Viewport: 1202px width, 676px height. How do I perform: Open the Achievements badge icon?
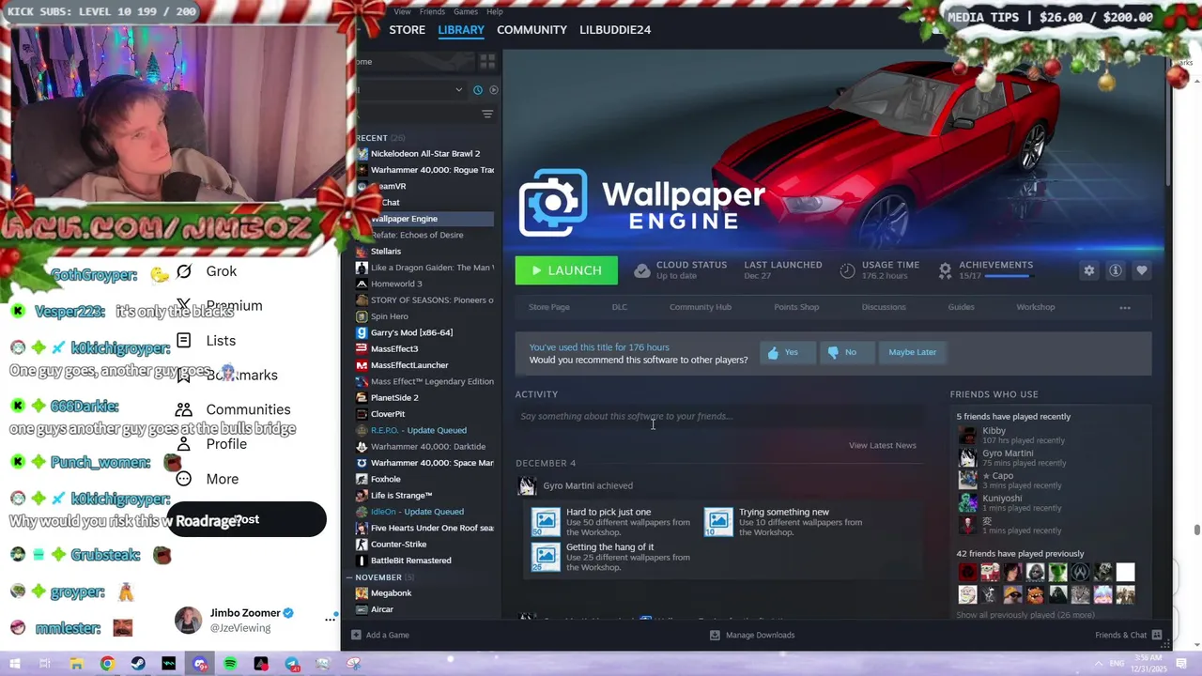coord(945,270)
